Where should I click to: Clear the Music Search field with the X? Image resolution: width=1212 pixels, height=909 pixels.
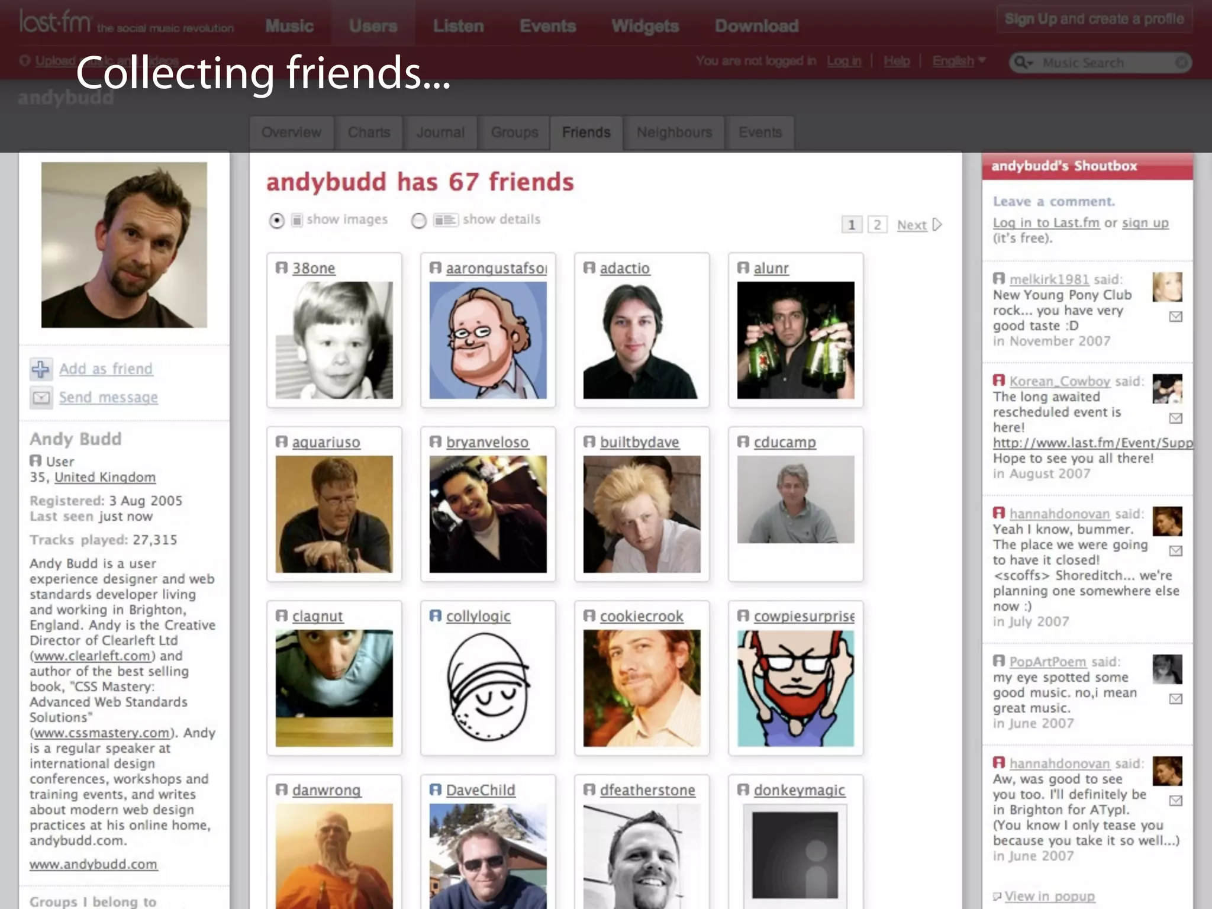[1181, 62]
